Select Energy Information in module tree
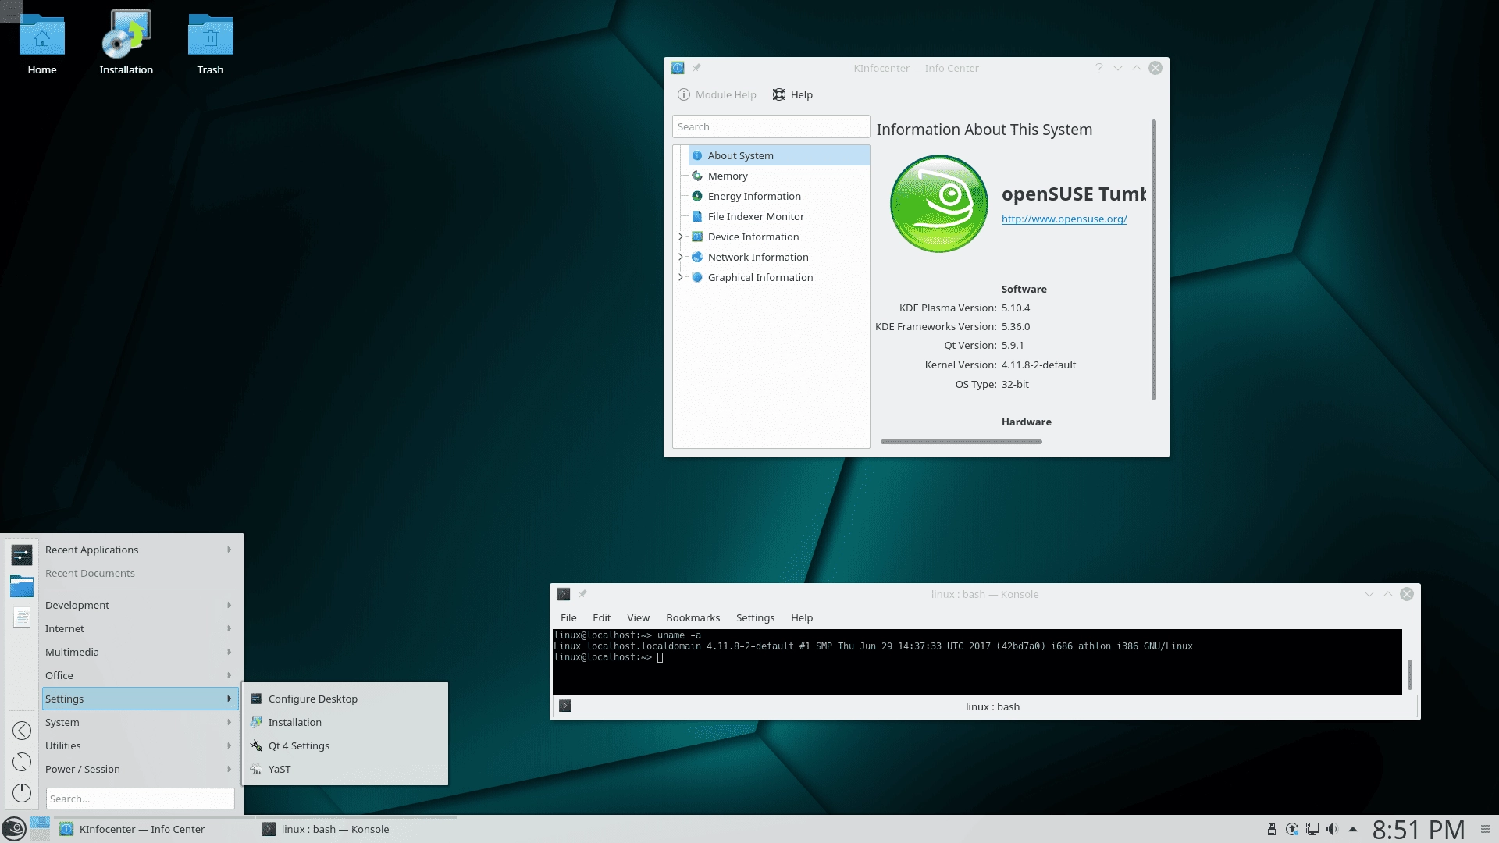The height and width of the screenshot is (843, 1499). 778,196
